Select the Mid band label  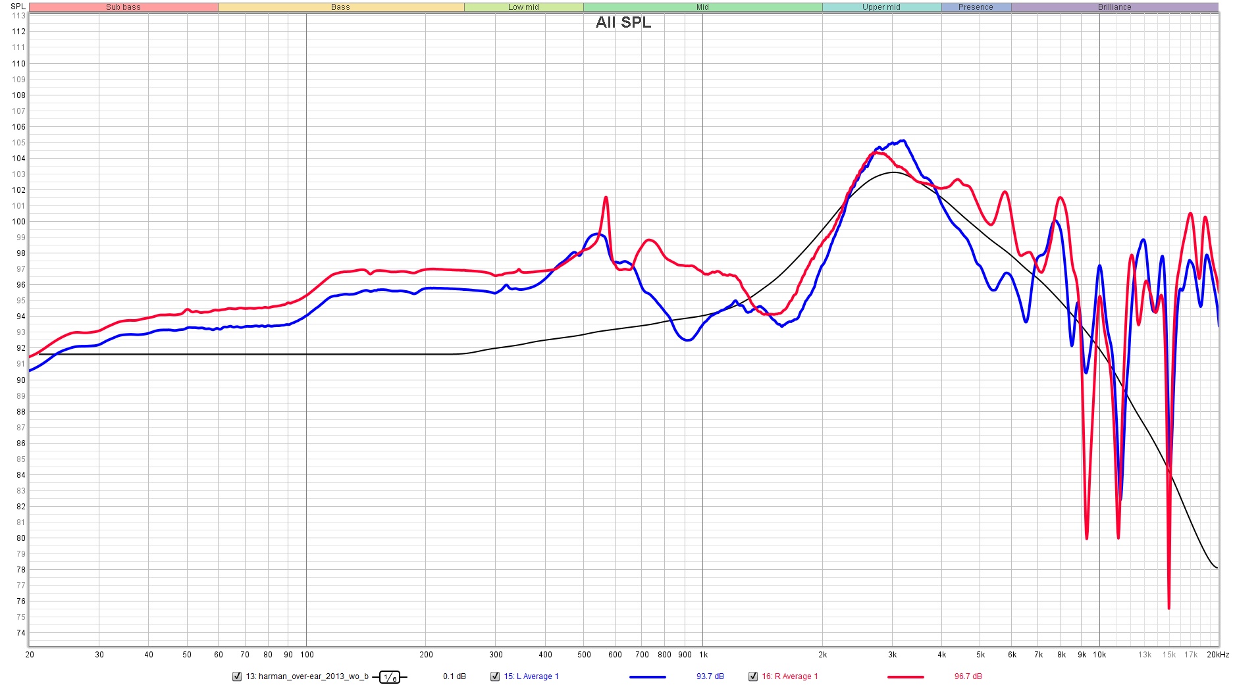coord(703,7)
